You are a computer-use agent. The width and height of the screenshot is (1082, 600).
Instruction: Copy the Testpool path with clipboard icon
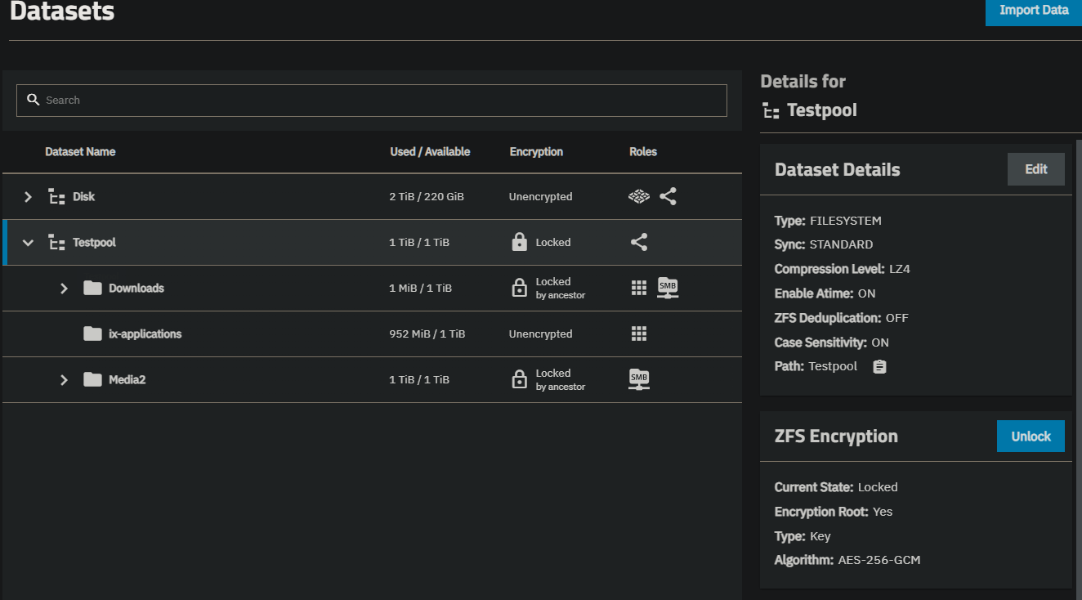coord(879,367)
